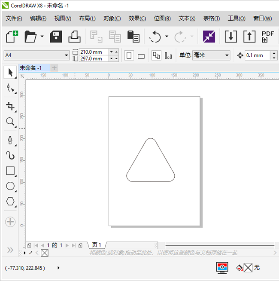The image size is (279, 281).
Task: Click the Print icon
Action: coord(75,37)
